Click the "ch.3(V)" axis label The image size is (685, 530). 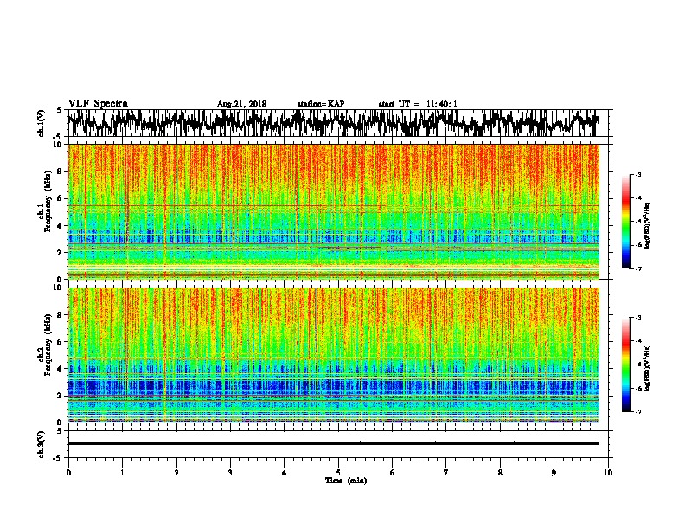(x=42, y=444)
